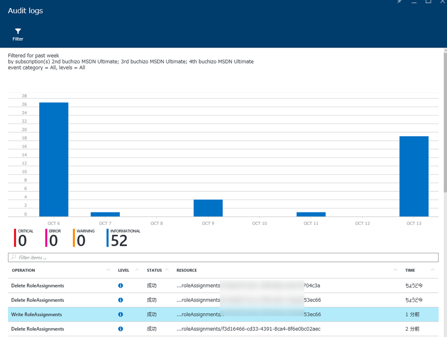The image size is (447, 337).
Task: Click inside the Filter items search field
Action: 219,258
